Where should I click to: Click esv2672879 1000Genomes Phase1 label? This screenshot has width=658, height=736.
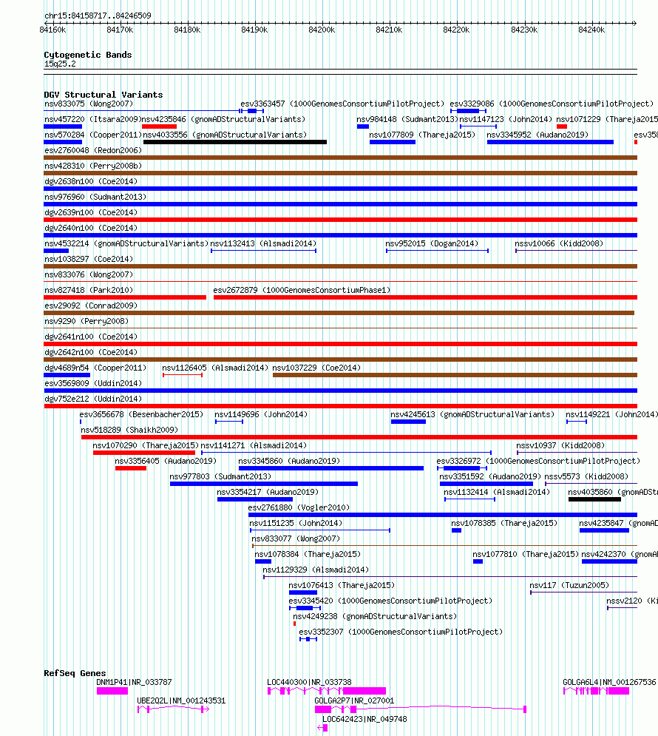tap(302, 290)
